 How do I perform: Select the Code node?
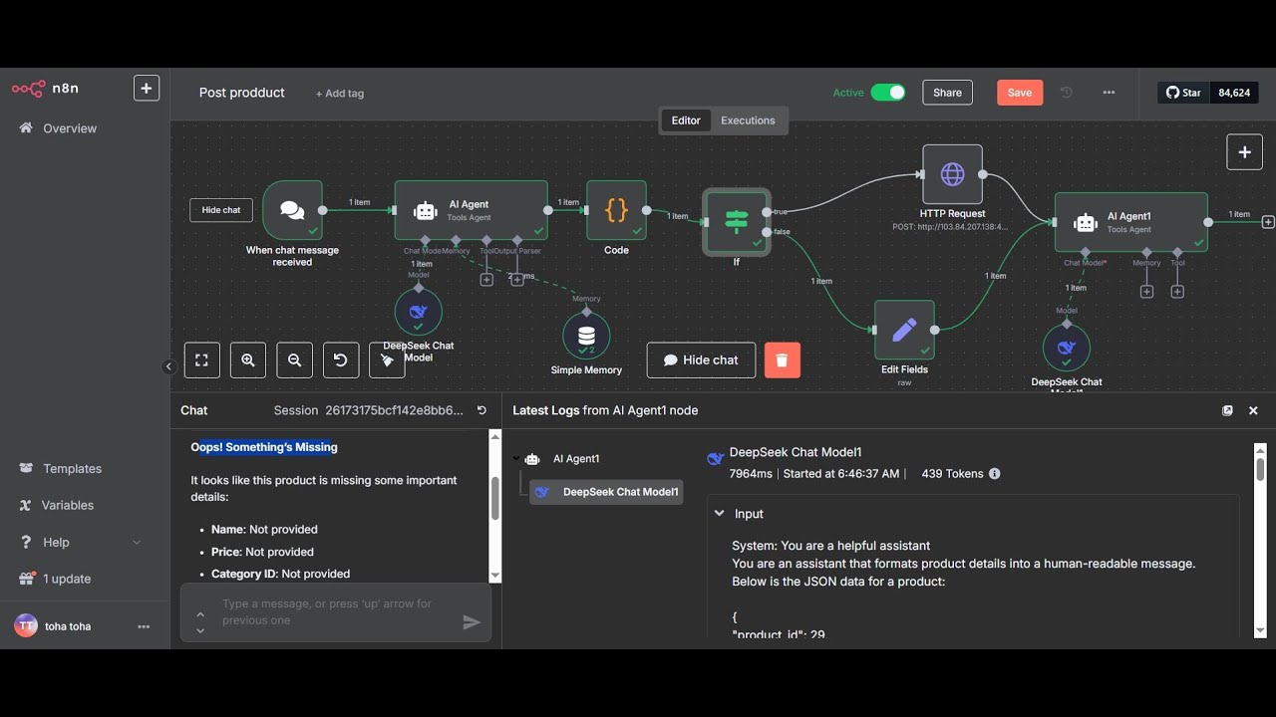[616, 210]
